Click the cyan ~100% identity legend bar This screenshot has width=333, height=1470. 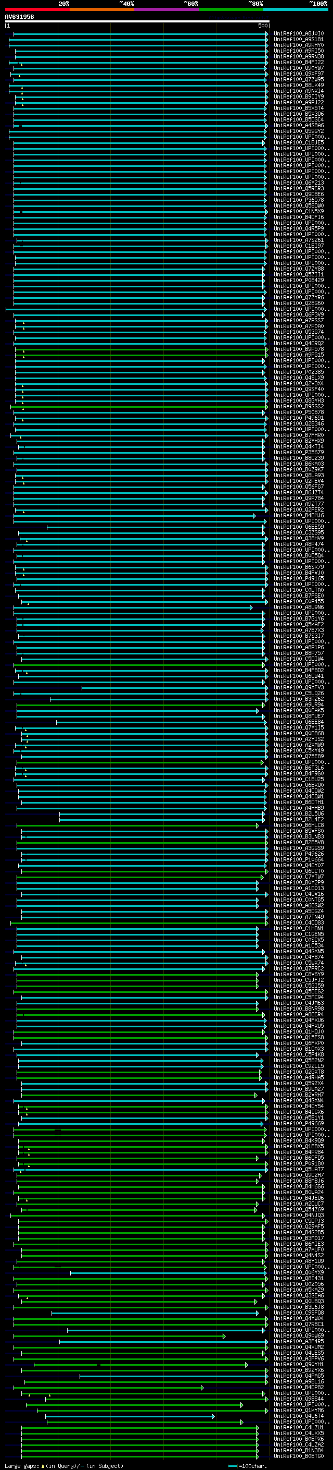tap(296, 9)
